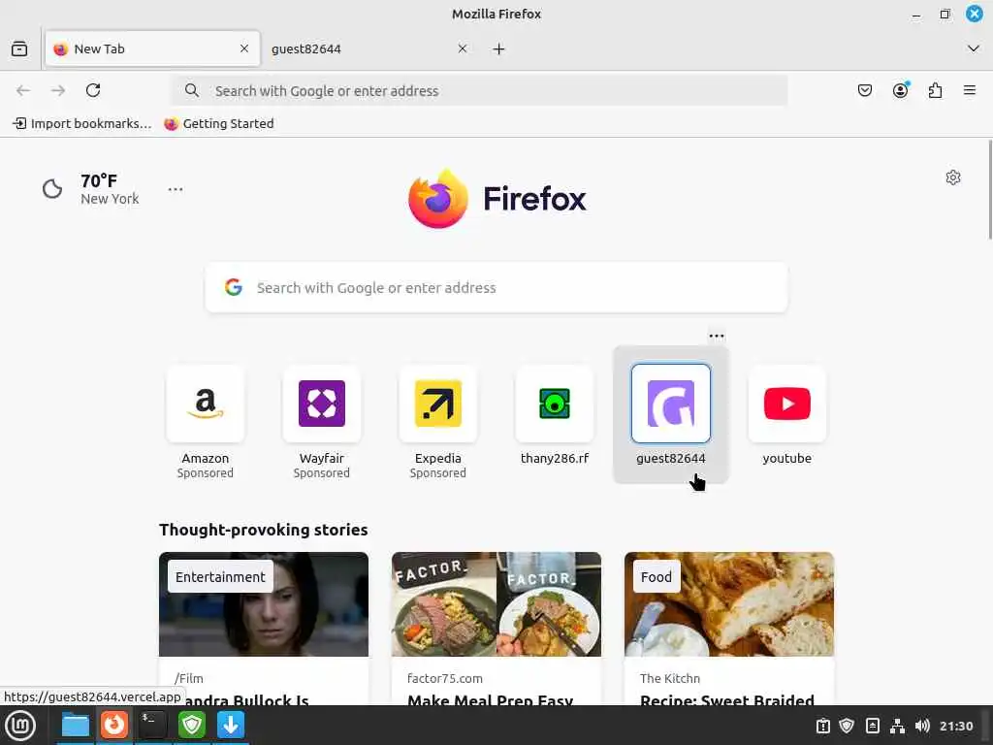Screen dimensions: 993x745
Task: Open the Getting Started bookmark
Action: (x=219, y=123)
